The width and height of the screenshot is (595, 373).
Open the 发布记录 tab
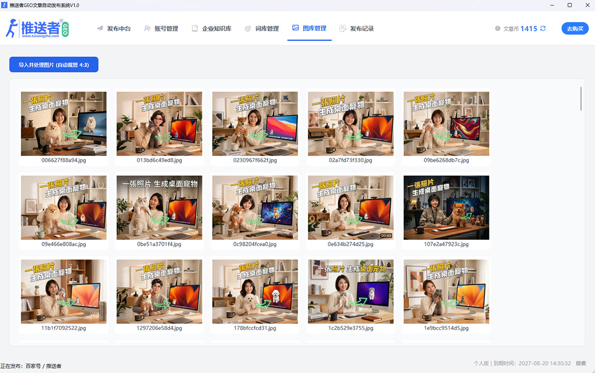click(x=357, y=29)
